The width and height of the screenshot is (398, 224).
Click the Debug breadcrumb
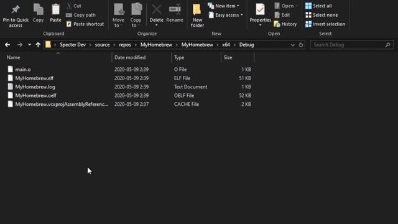246,45
